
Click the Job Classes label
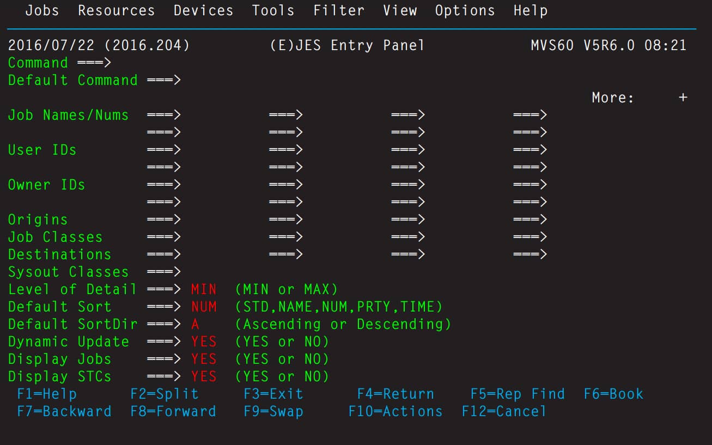click(56, 237)
